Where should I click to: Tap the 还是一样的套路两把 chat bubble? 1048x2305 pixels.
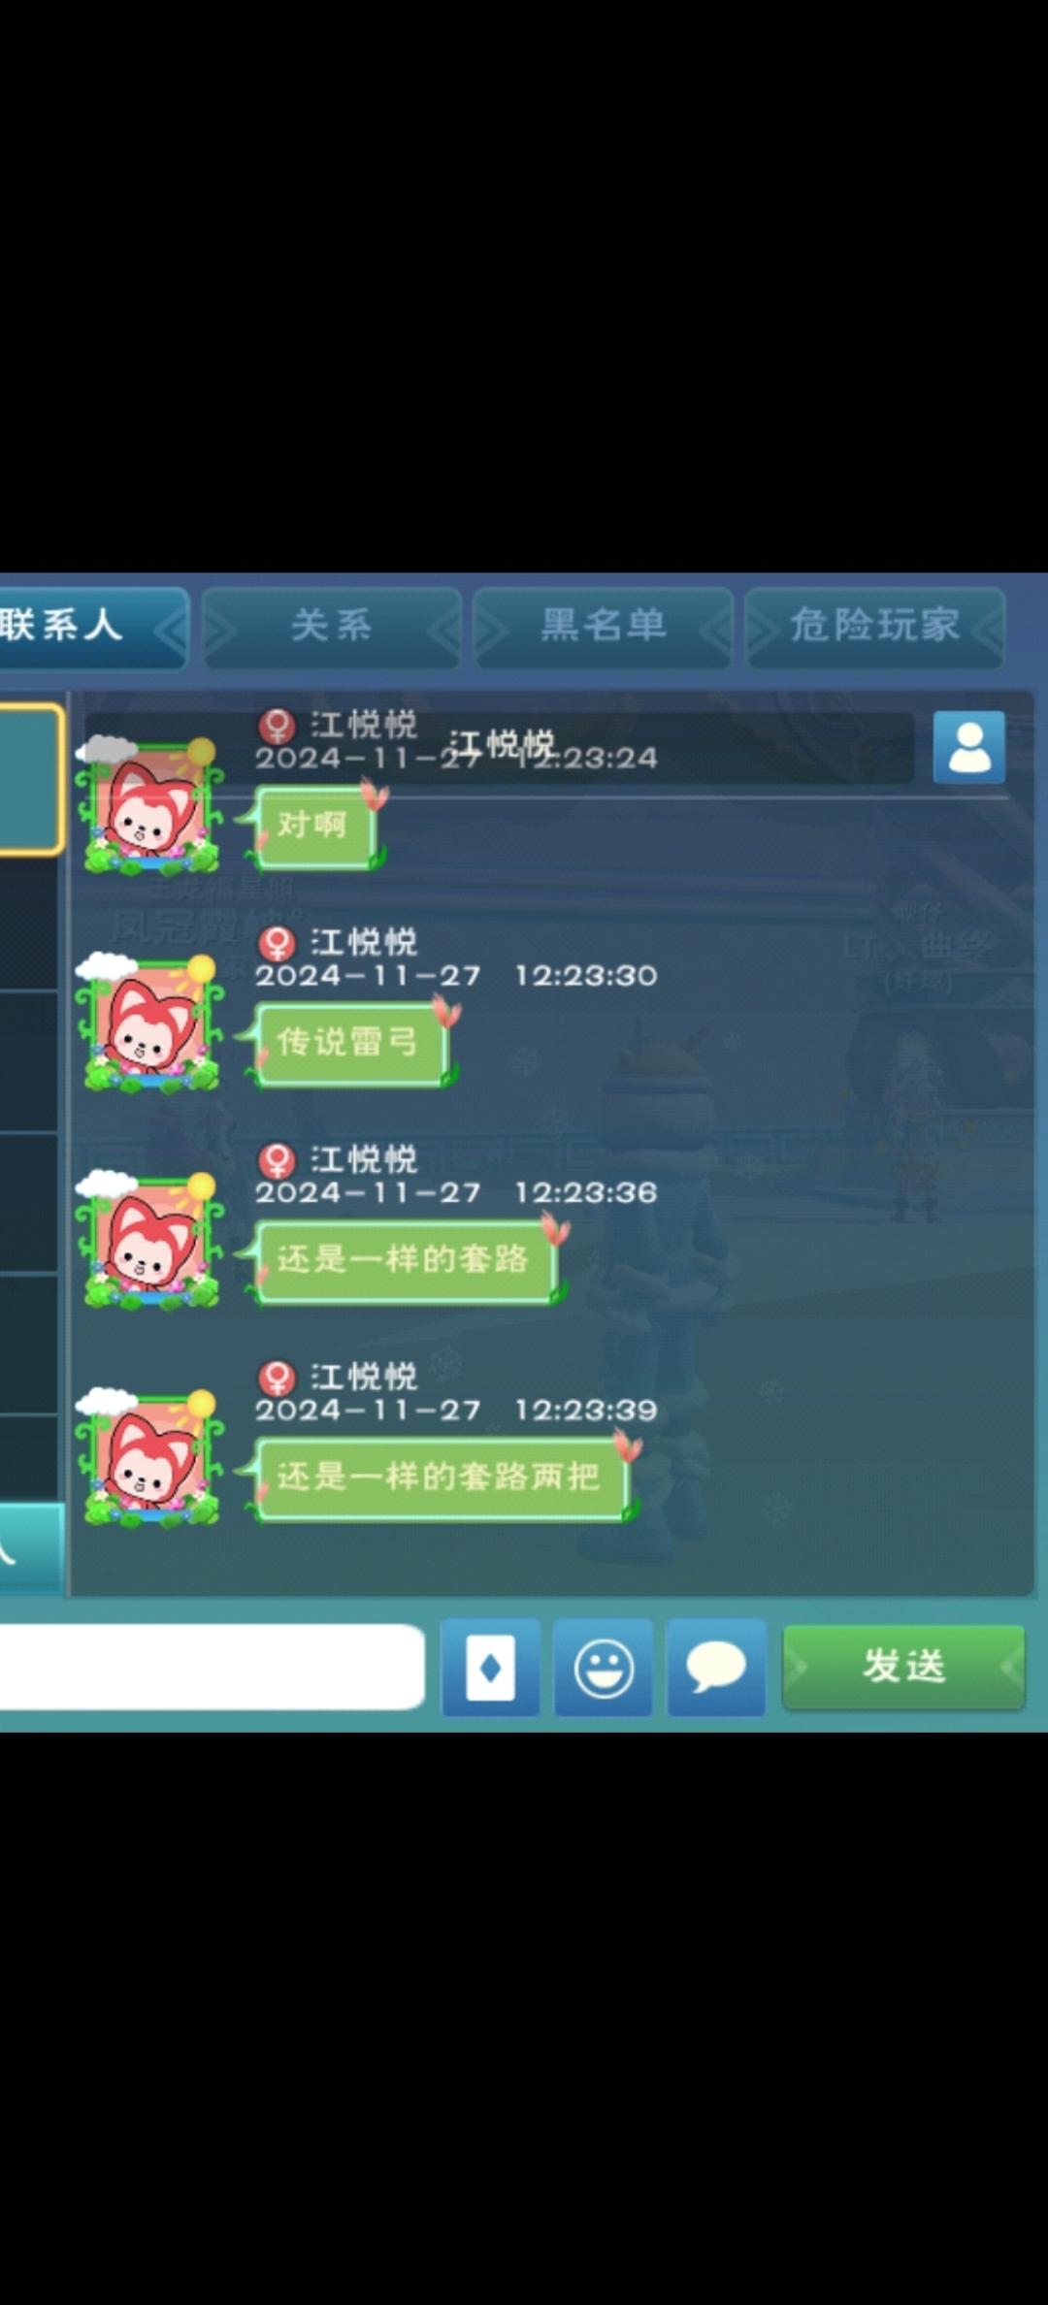tap(441, 1478)
